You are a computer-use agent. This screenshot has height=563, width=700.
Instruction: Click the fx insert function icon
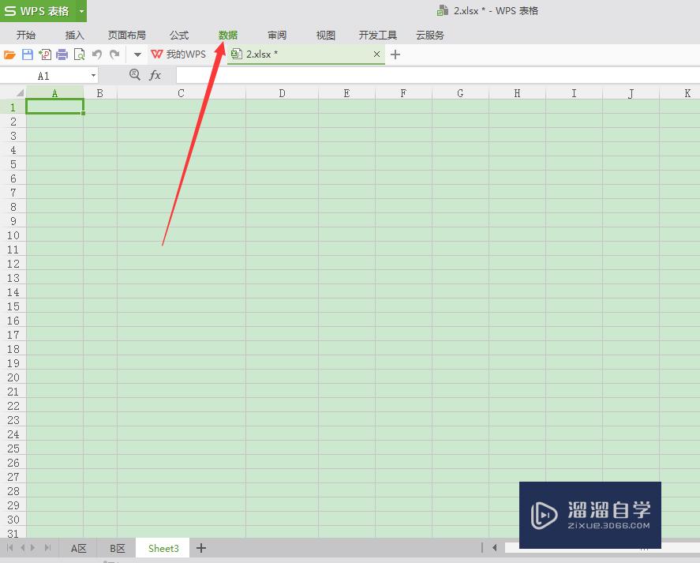[x=155, y=74]
